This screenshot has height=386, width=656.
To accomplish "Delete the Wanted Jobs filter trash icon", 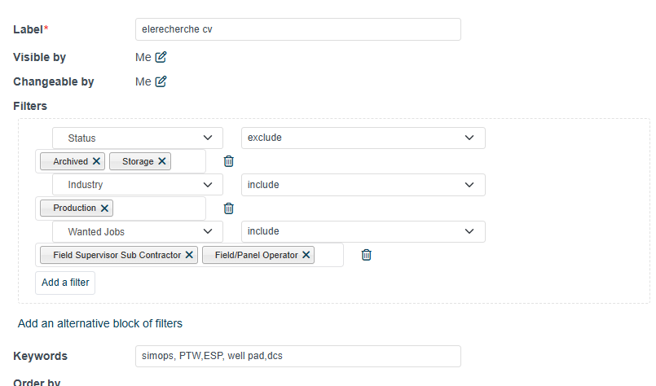I will coord(367,255).
